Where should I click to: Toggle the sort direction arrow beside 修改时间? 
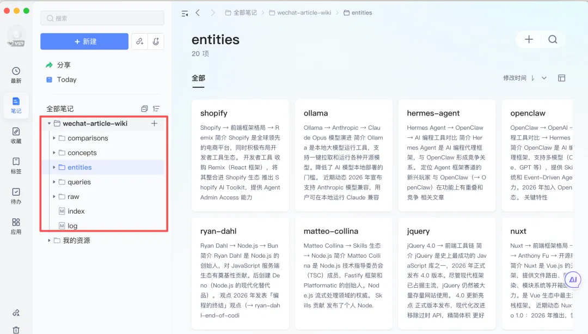(x=532, y=78)
